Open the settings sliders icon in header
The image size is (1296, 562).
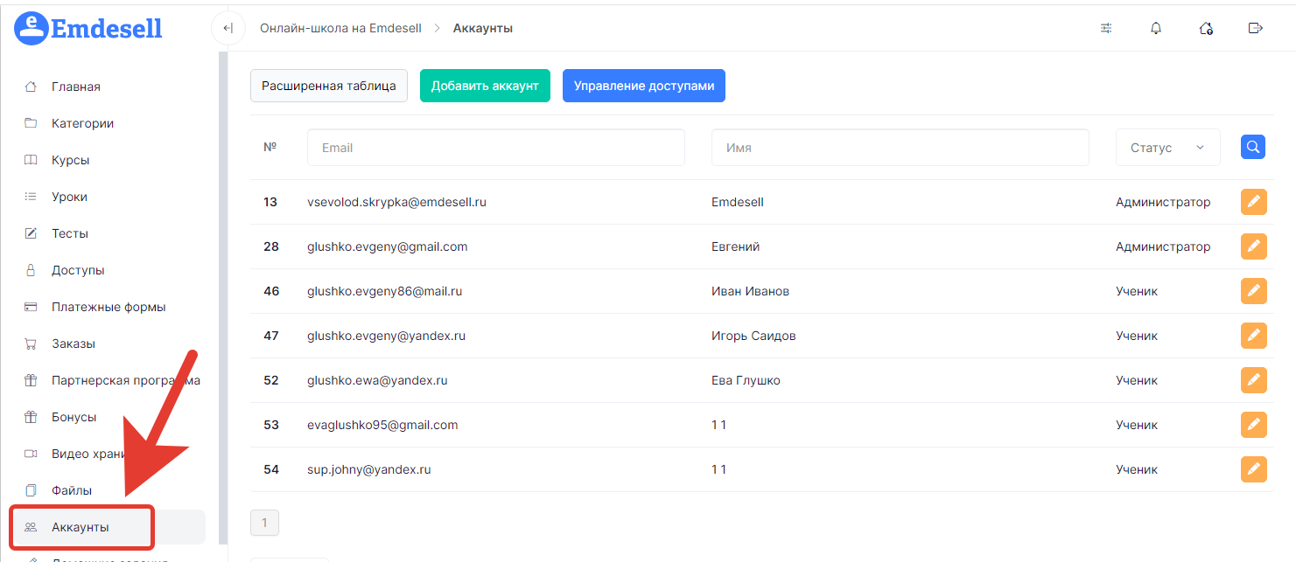tap(1106, 28)
